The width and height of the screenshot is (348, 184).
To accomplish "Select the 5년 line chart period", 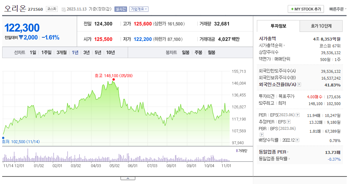I will [98, 52].
